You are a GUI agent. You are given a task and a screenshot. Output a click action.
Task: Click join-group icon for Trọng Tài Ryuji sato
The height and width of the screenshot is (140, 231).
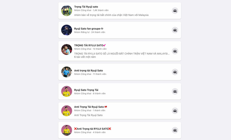[x=175, y=11]
